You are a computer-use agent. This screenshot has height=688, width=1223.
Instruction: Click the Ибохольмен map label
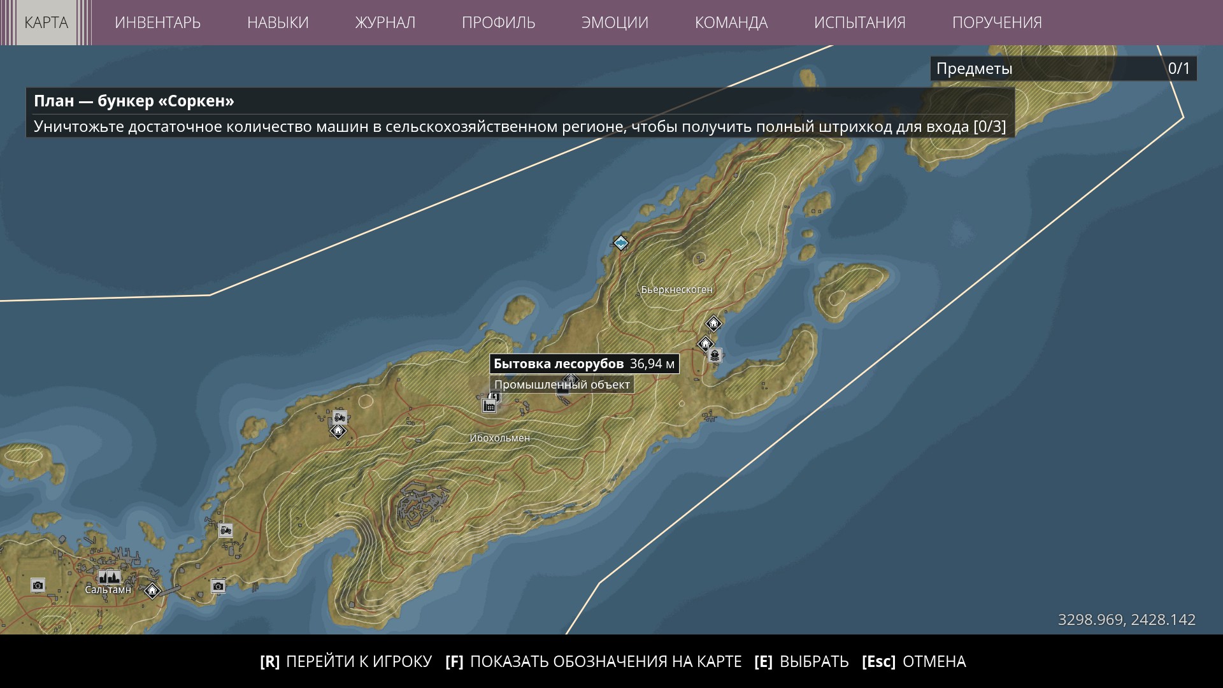pos(500,438)
